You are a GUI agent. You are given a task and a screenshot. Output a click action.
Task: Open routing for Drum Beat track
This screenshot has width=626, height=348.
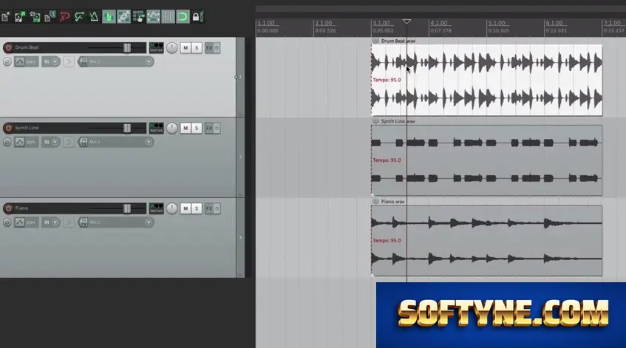(x=156, y=47)
